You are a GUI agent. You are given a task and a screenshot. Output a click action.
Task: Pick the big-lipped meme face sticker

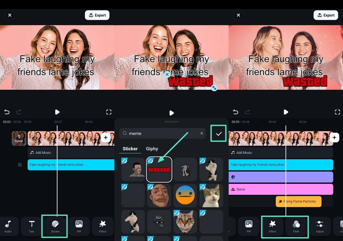coord(159,195)
